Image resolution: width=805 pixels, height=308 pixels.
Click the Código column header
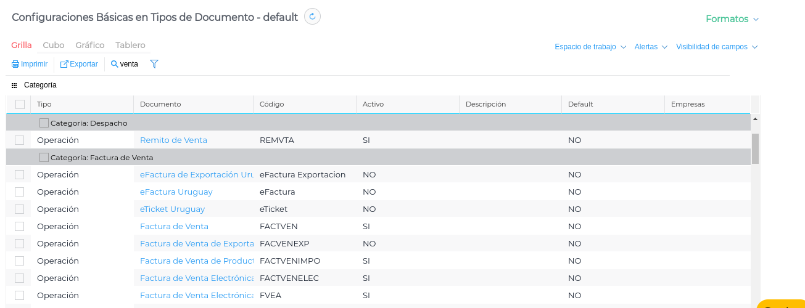272,105
